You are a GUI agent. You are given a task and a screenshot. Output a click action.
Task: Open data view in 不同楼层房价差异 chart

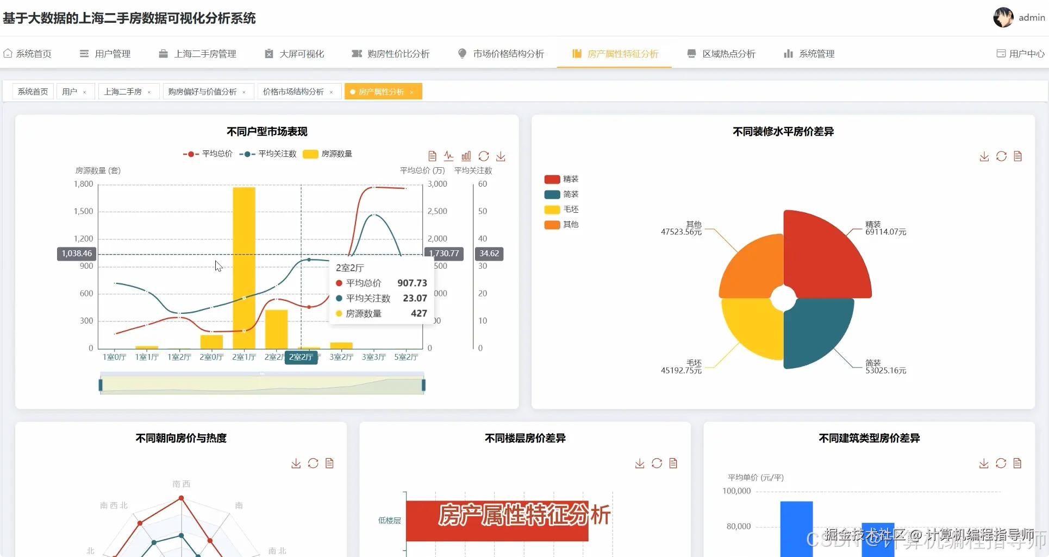click(673, 463)
